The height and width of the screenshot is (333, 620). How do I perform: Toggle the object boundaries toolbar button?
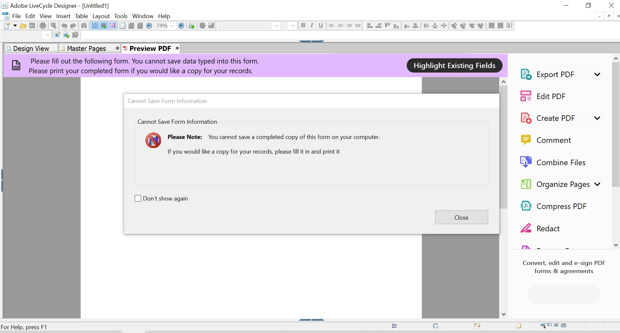tap(112, 26)
